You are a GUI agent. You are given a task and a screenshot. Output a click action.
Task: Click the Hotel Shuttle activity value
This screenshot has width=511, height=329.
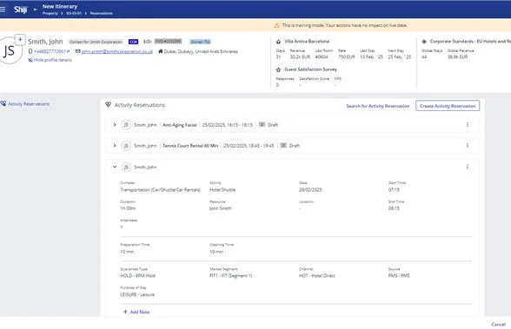(x=222, y=190)
